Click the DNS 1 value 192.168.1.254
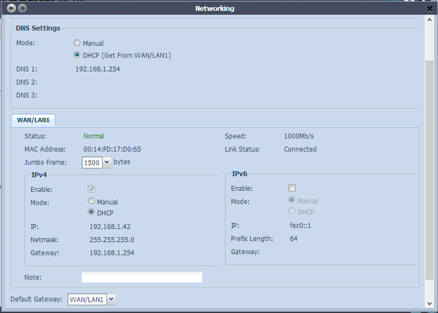The width and height of the screenshot is (438, 313). coord(97,69)
